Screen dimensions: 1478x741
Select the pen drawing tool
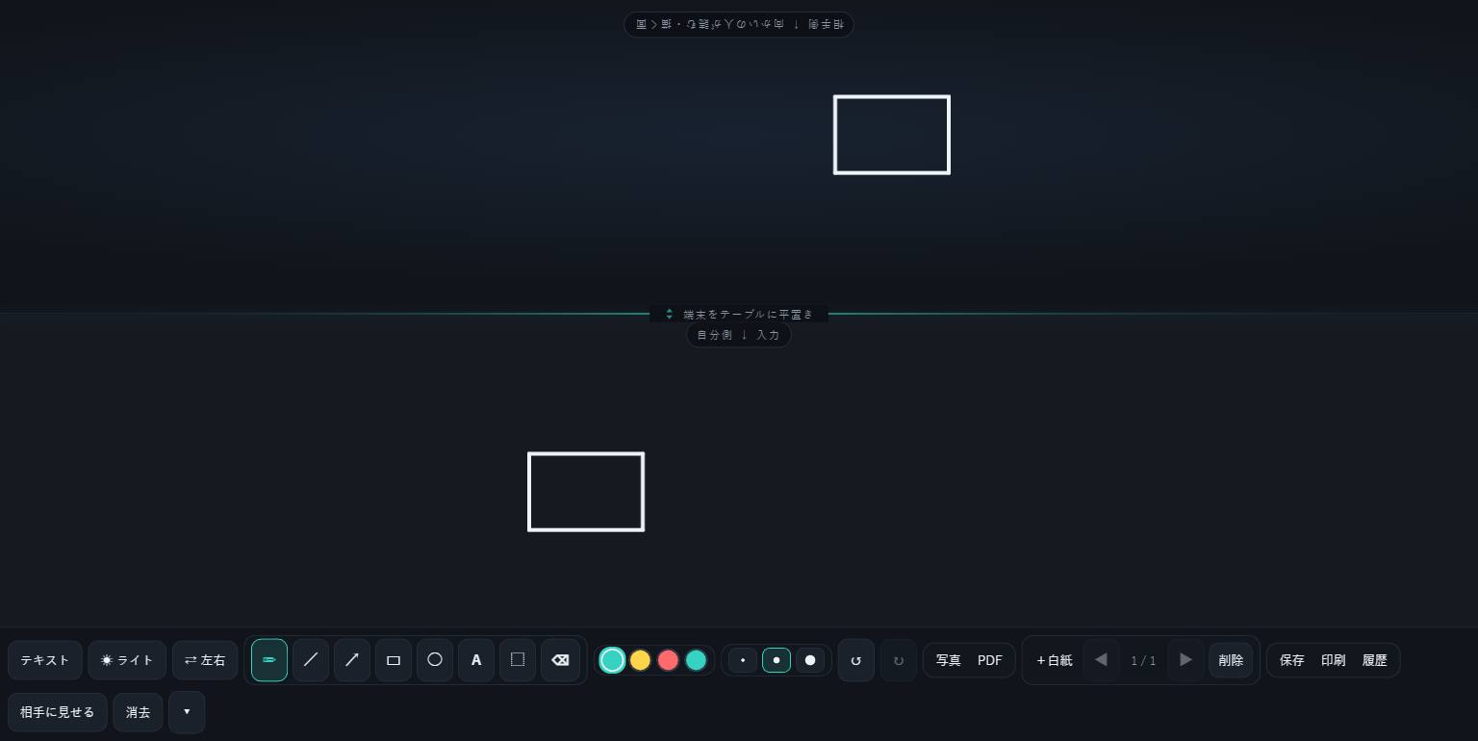[269, 660]
